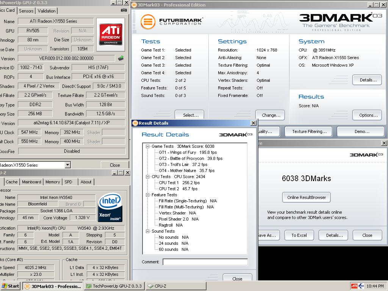Click the Demo... button

point(360,131)
